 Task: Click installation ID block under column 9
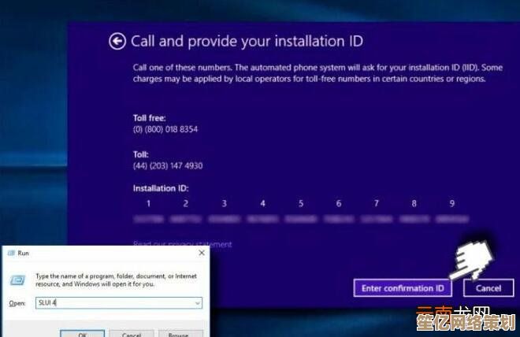pos(452,218)
